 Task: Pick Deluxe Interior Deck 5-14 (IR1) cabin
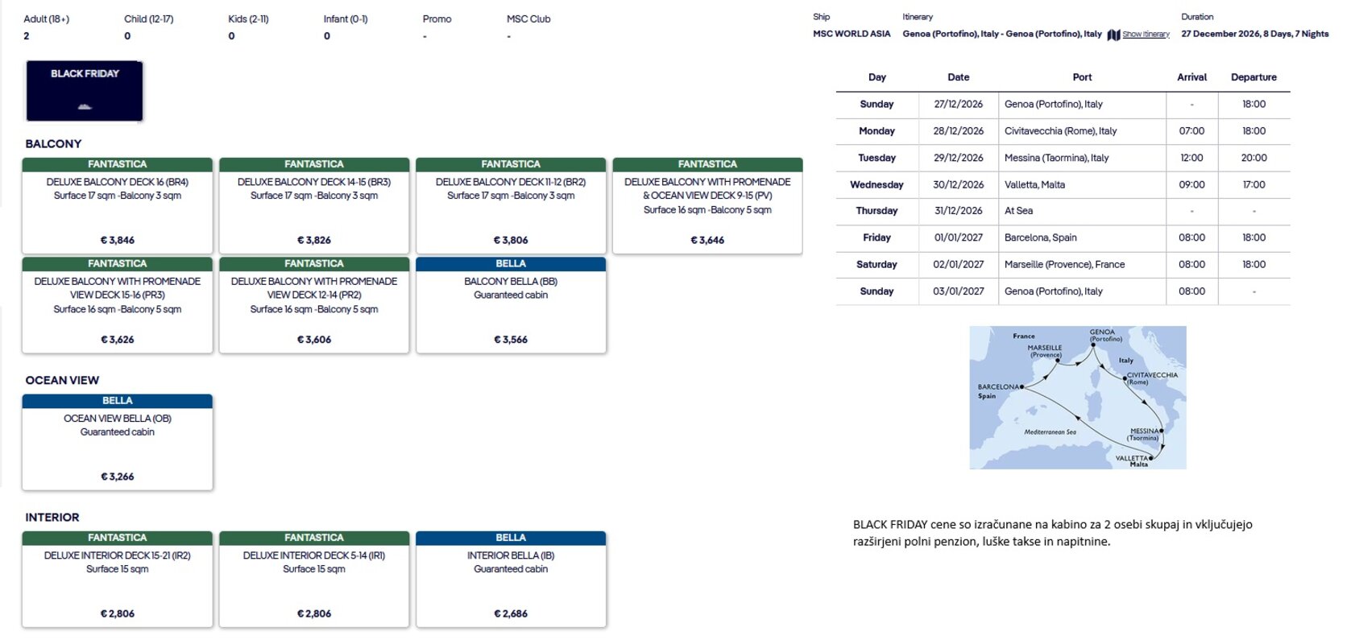(x=314, y=579)
